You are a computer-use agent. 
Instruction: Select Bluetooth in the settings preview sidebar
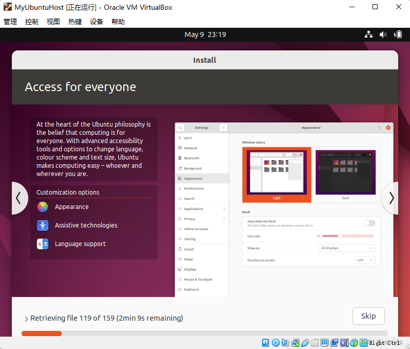tap(201, 158)
